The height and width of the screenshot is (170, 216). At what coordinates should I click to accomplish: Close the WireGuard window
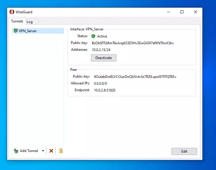pos(195,12)
